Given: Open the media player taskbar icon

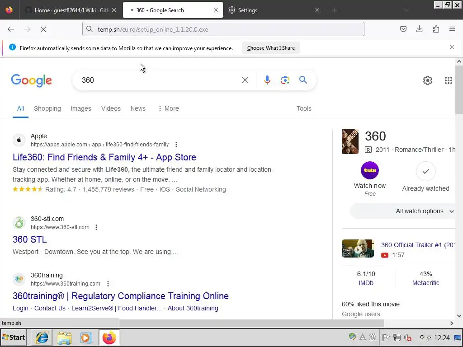Looking at the screenshot, I should pos(86,338).
